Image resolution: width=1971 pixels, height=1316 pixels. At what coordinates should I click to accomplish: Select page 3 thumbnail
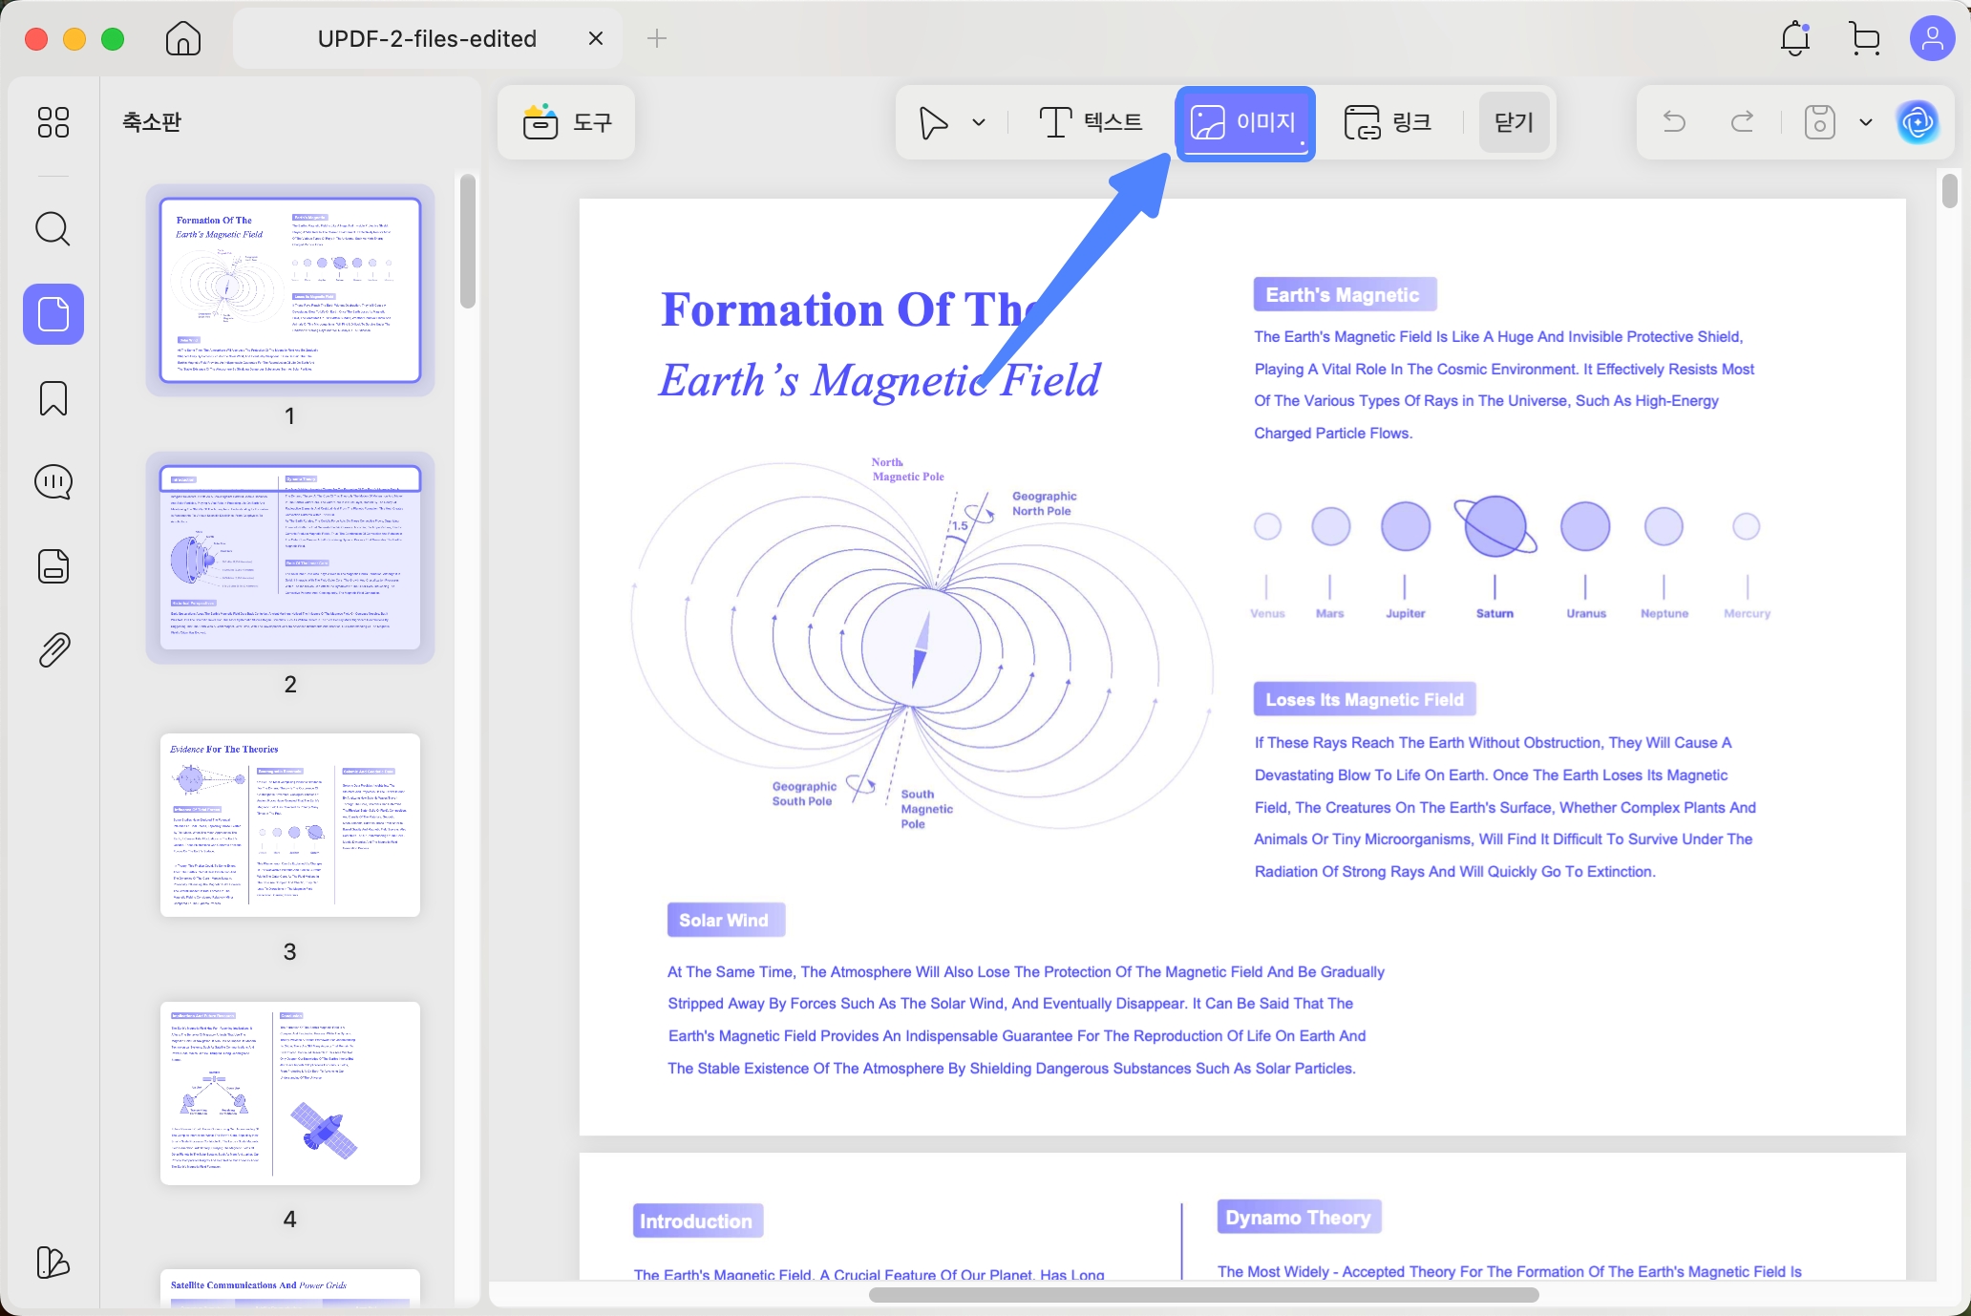coord(290,825)
